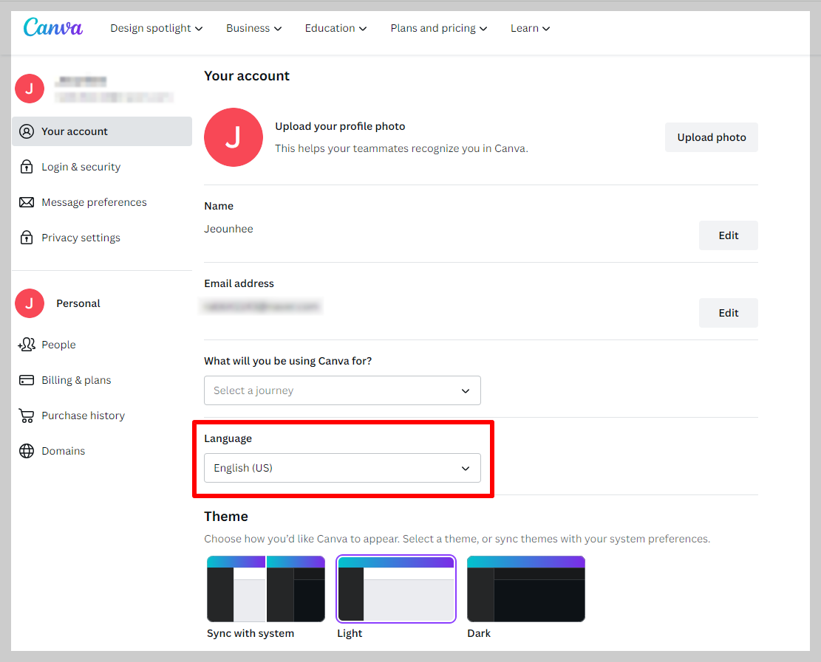Open the Language English (US) dropdown

point(342,468)
